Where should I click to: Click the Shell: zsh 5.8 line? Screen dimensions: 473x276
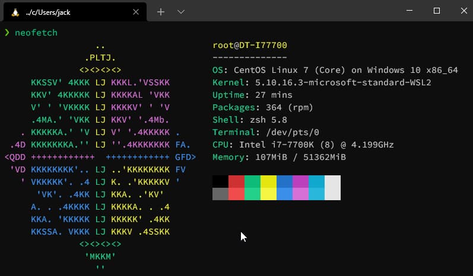coord(250,120)
